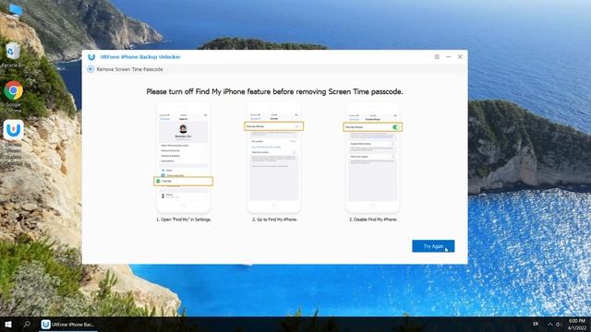Image resolution: width=591 pixels, height=332 pixels.
Task: Click the step 3 Disable Find My thumbnail
Action: click(x=373, y=158)
